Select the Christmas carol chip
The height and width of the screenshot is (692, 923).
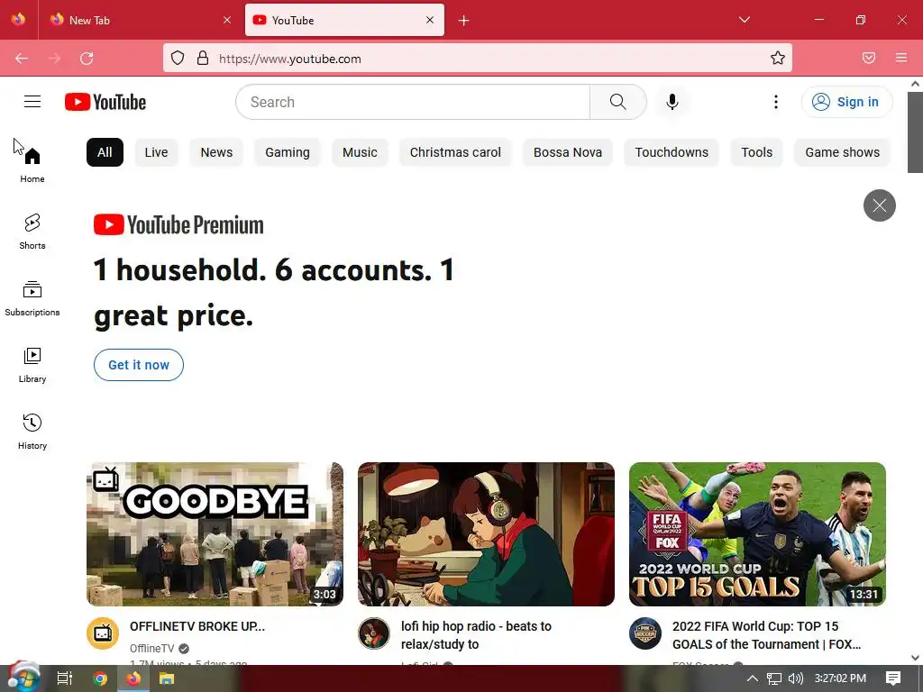(x=455, y=152)
